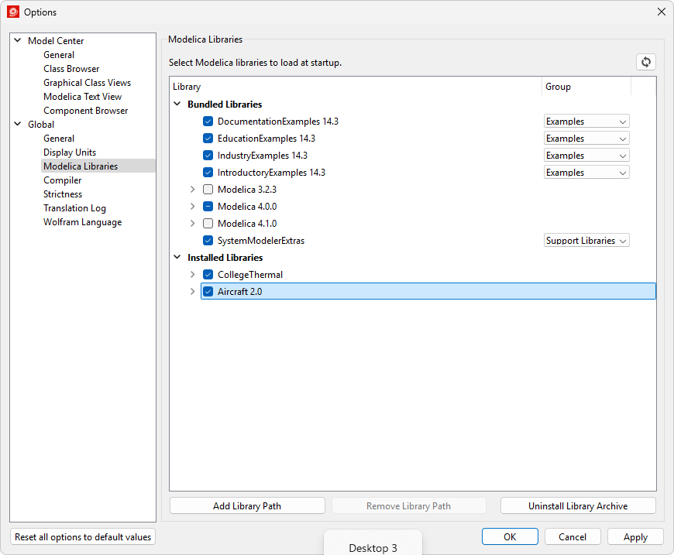
Task: Toggle the Modelica 4.0.0 checkbox
Action: tap(208, 206)
